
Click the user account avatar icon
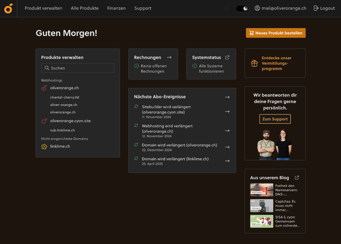(257, 8)
